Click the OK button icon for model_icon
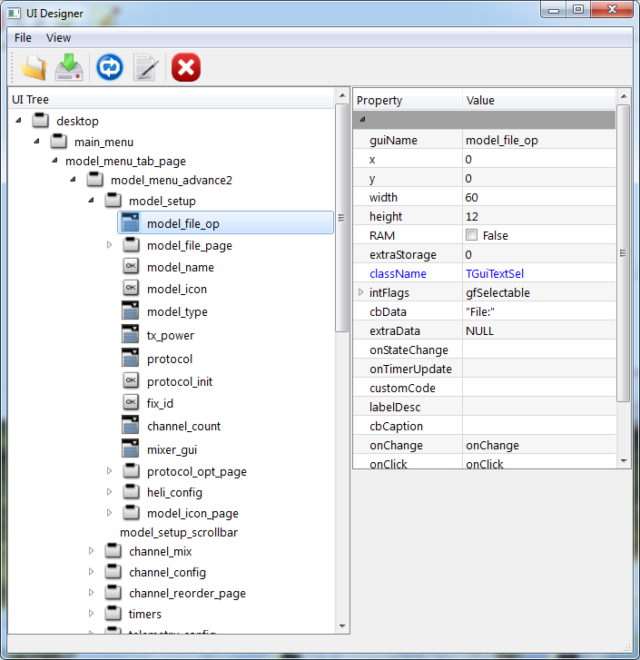 tap(131, 288)
